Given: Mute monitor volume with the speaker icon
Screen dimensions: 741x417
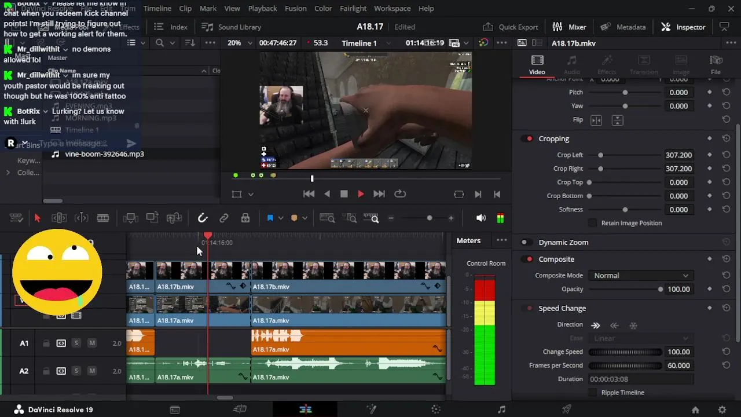Looking at the screenshot, I should click(481, 218).
